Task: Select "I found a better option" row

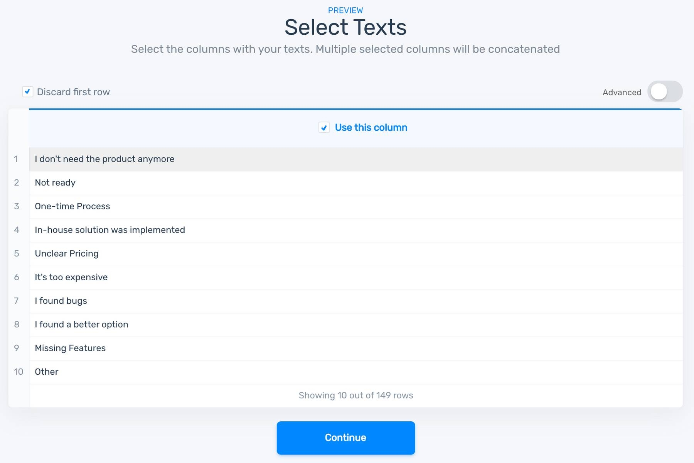Action: [x=81, y=325]
